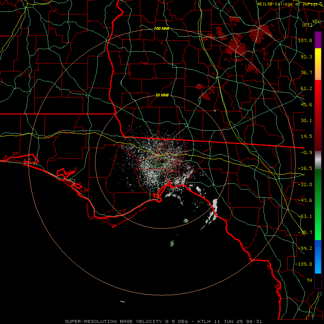Click the VEL label above the color scale
This screenshot has height=324, width=324.
(316, 22)
